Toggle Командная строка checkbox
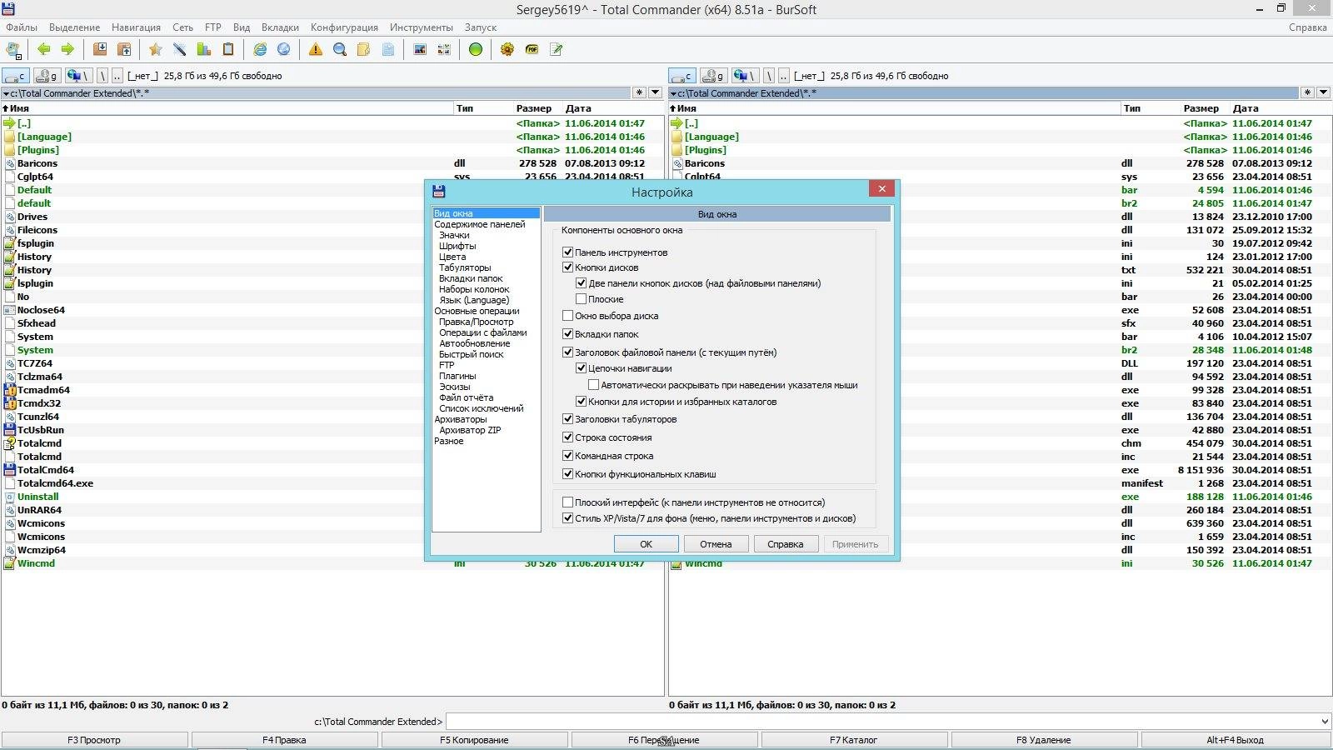Screen dimensions: 1333x750 point(568,456)
